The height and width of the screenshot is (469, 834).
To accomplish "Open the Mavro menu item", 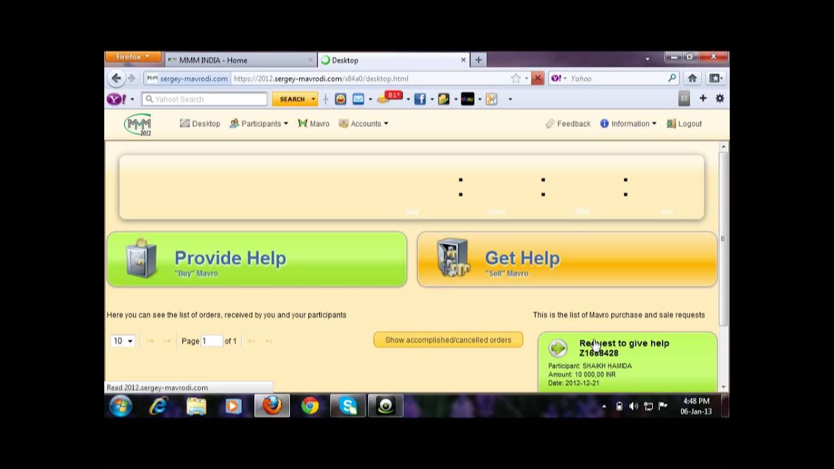I will click(313, 124).
